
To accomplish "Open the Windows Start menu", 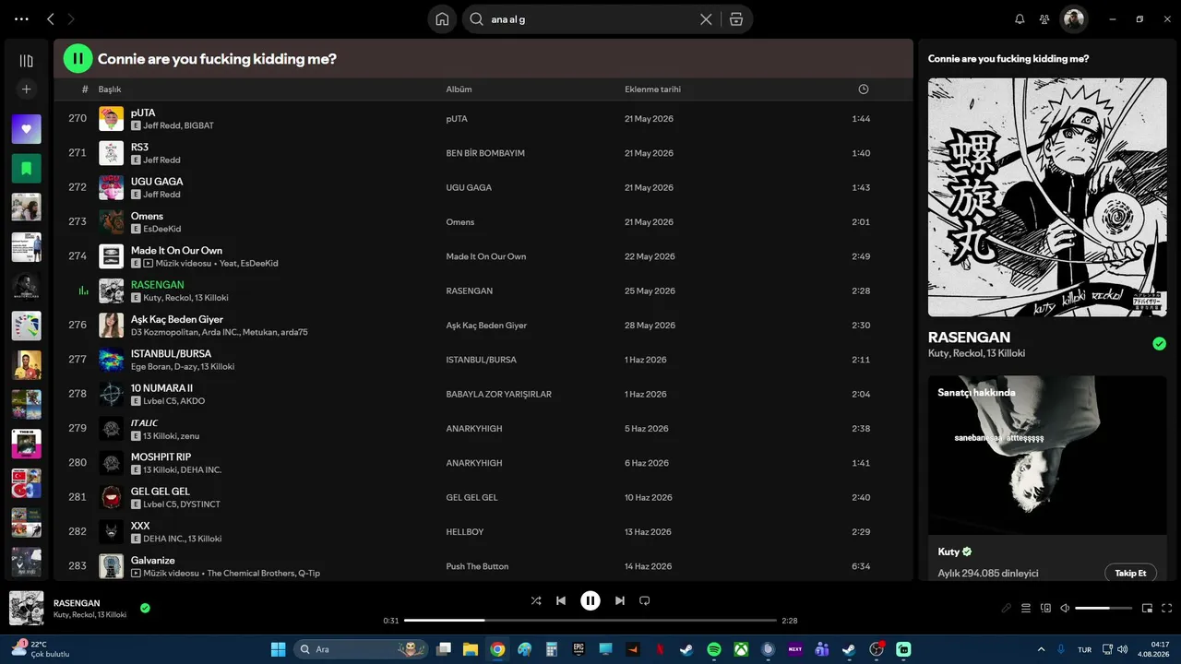I will [x=278, y=649].
